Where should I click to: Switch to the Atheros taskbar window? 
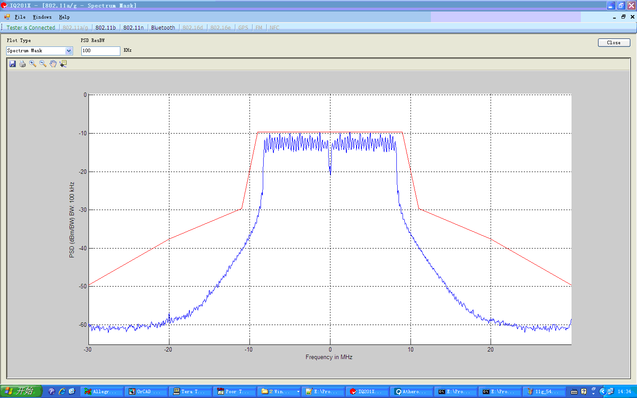click(411, 391)
